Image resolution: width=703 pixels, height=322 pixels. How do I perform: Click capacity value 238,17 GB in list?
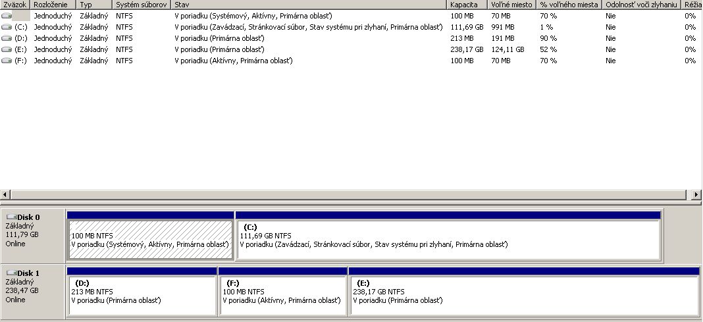467,49
